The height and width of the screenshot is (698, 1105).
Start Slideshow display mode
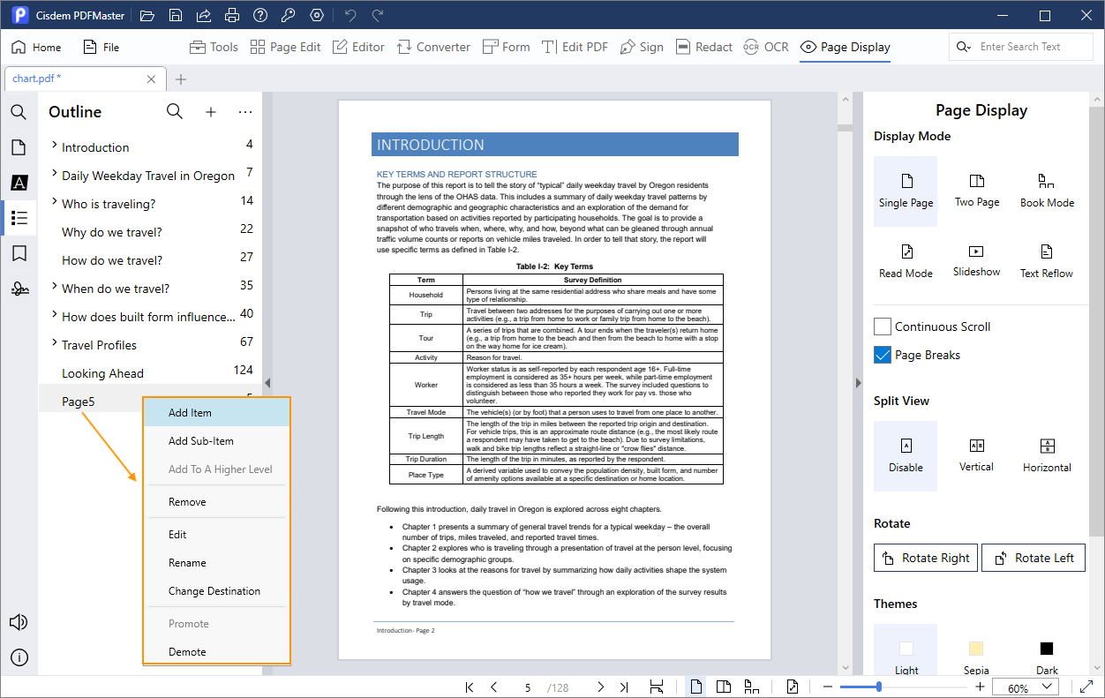coord(976,261)
